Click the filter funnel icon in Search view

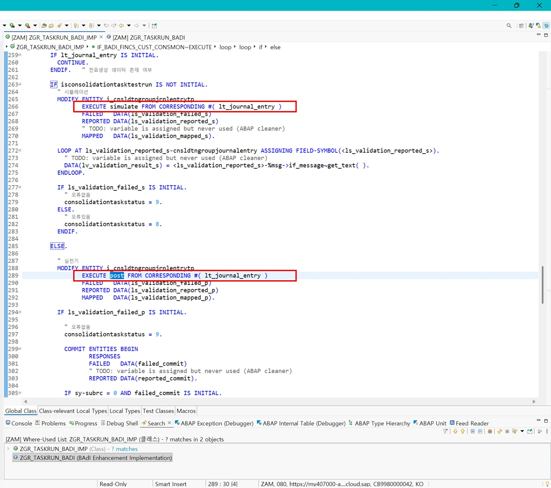pyautogui.click(x=445, y=431)
